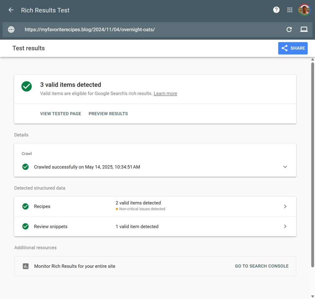315x299 pixels.
Task: Rerun the test with the refresh icon
Action: pyautogui.click(x=289, y=30)
